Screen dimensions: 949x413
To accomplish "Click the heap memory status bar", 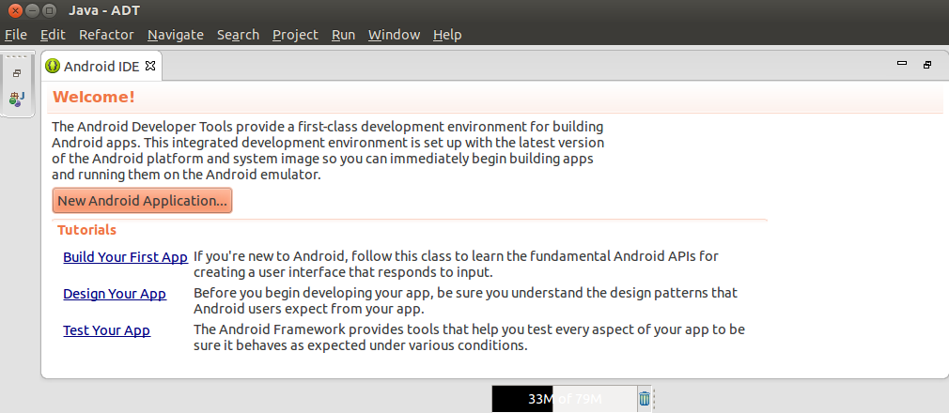I will coord(564,399).
